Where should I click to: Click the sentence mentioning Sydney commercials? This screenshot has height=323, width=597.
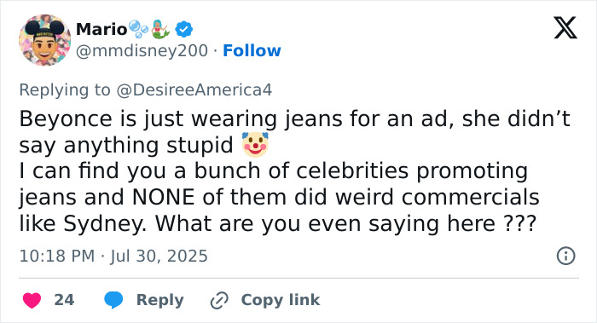pyautogui.click(x=279, y=197)
